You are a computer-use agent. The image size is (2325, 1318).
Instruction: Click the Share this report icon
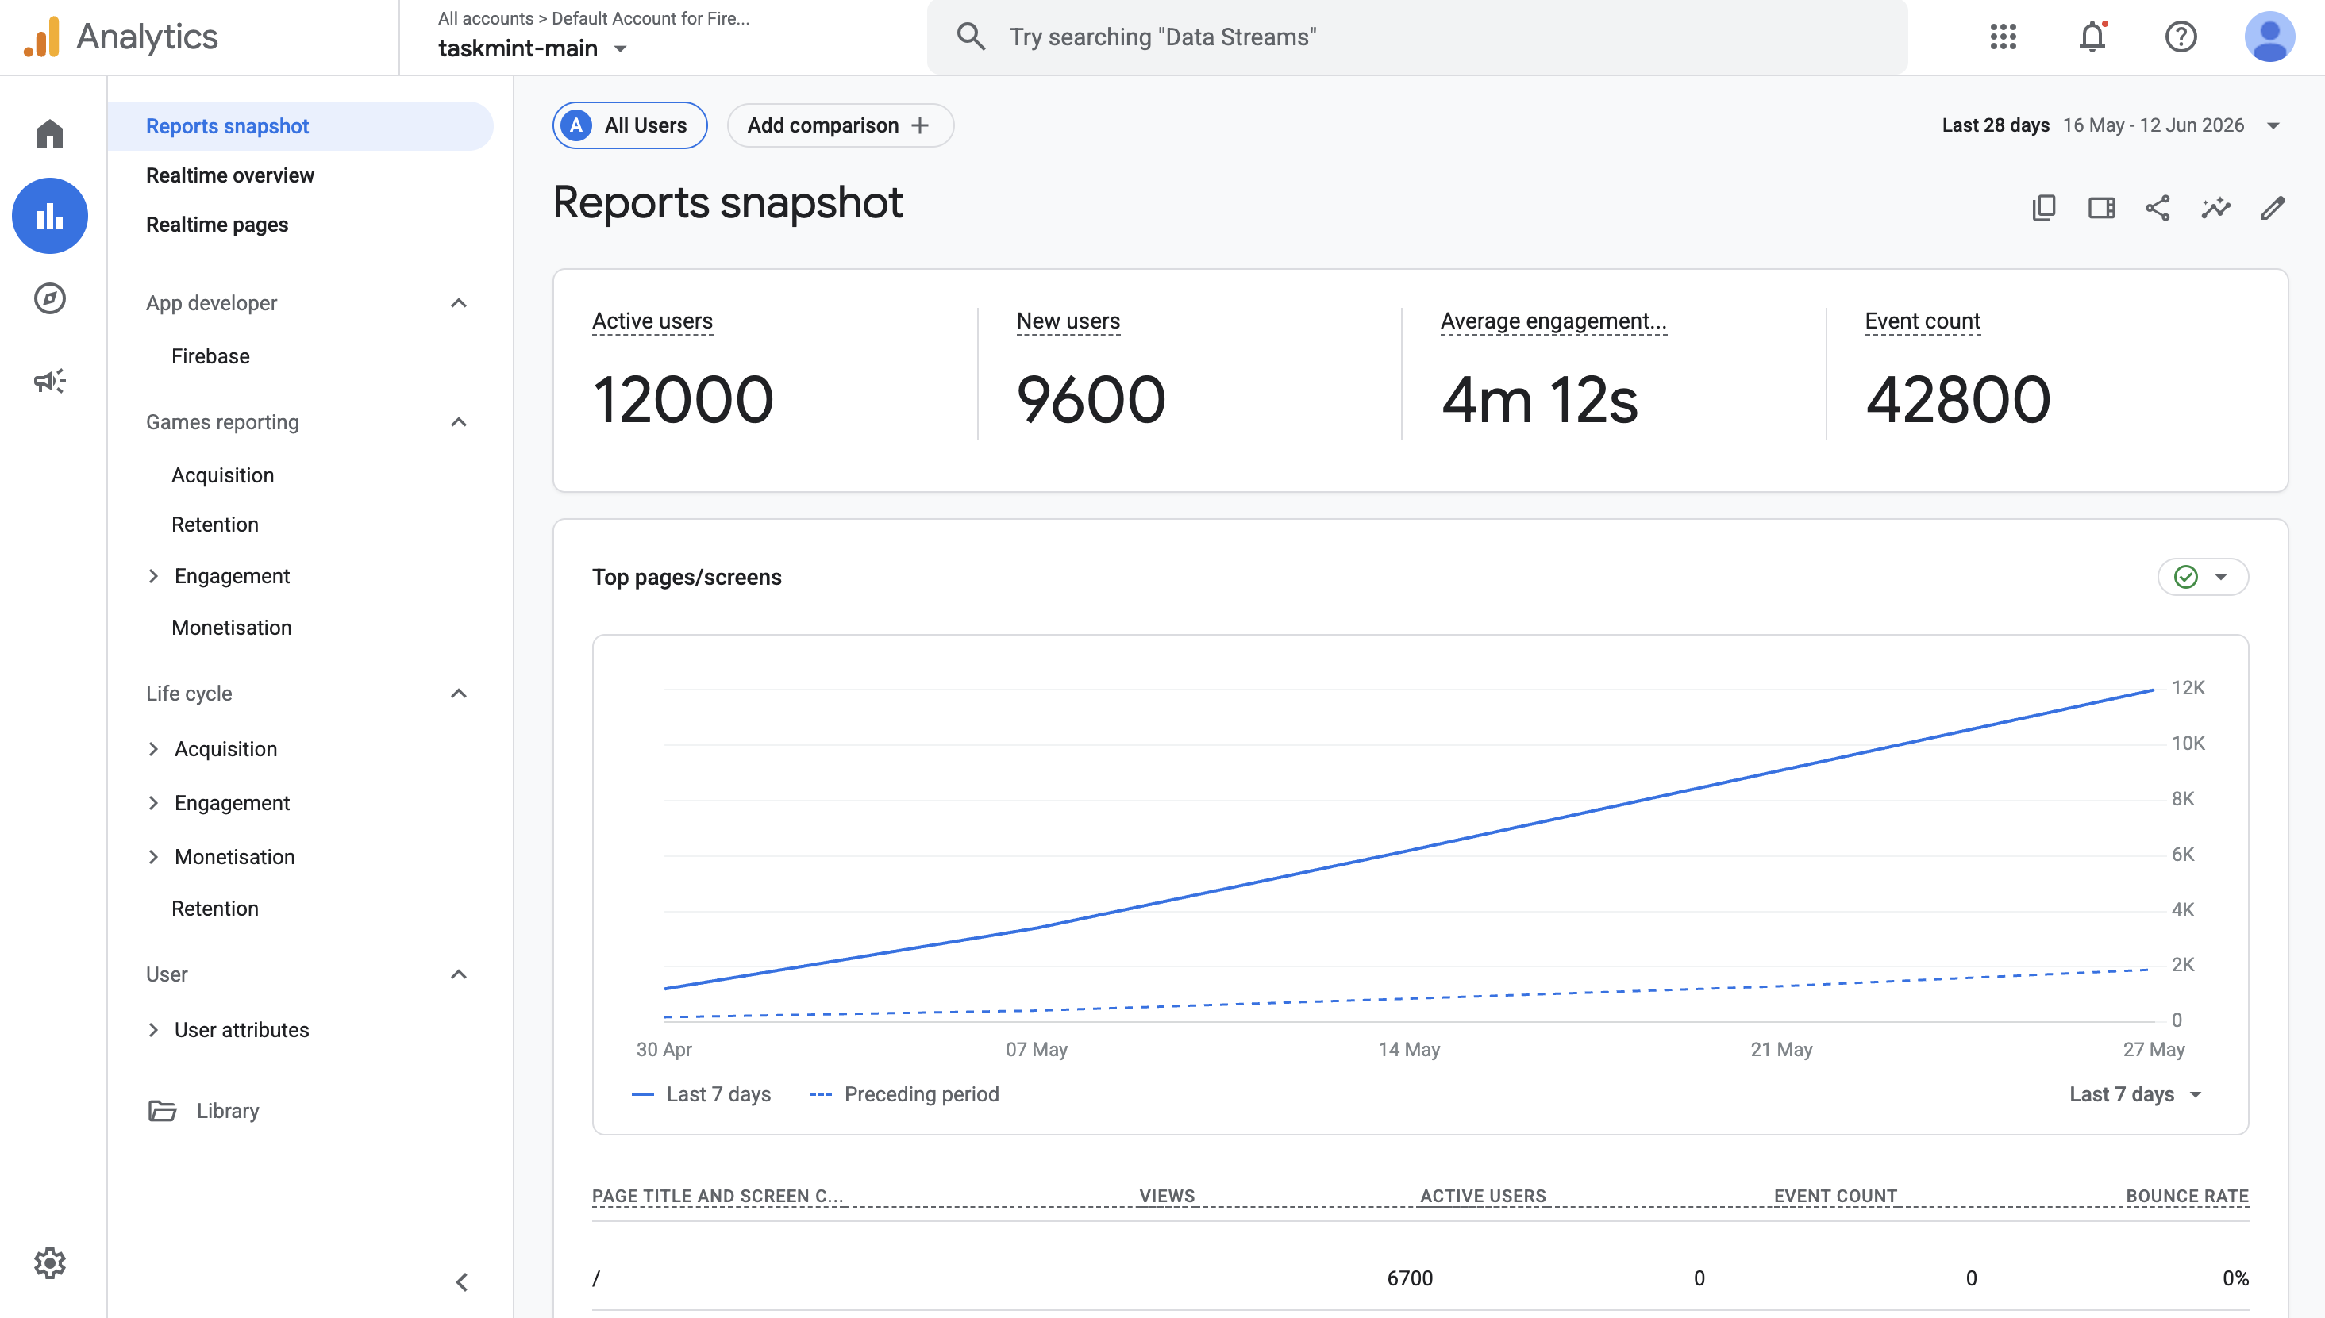point(2158,208)
